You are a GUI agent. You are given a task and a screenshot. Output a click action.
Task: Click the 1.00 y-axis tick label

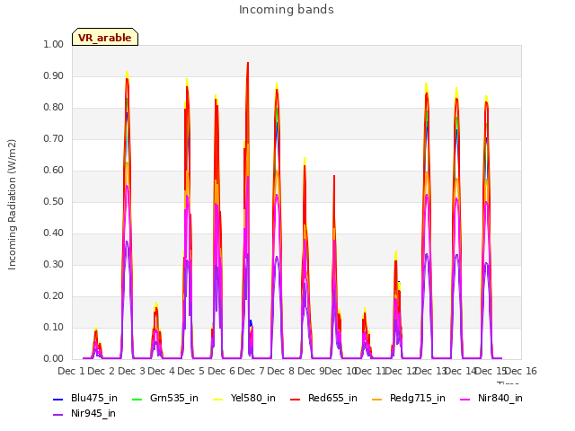click(x=54, y=44)
